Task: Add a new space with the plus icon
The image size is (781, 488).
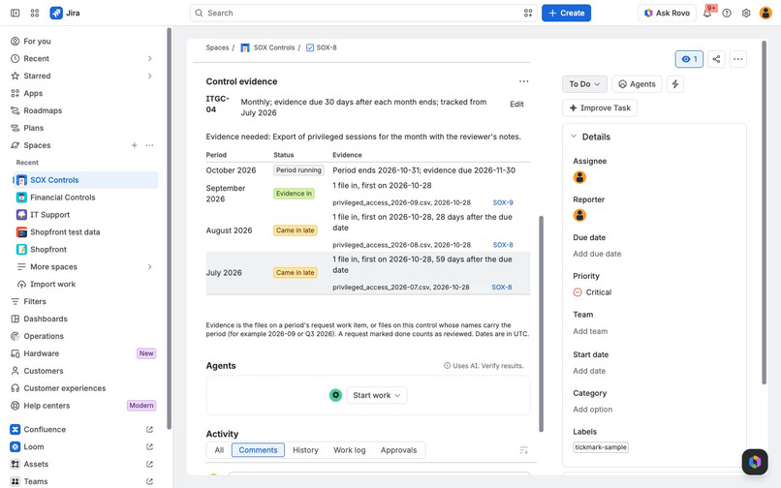Action: 134,145
